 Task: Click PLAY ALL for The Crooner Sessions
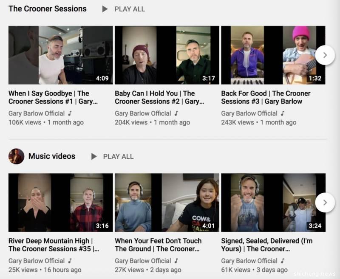pyautogui.click(x=129, y=9)
